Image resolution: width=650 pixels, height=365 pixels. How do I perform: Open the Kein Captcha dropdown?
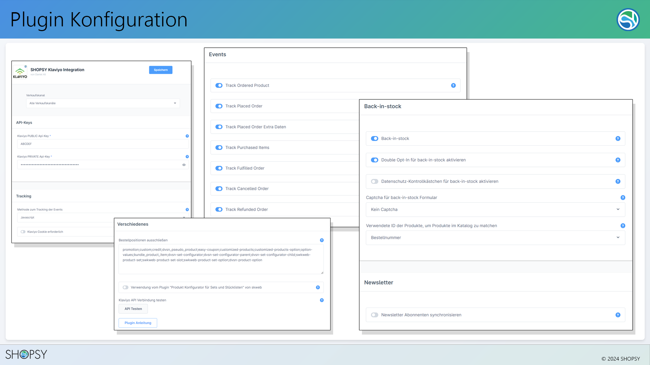[x=495, y=210]
